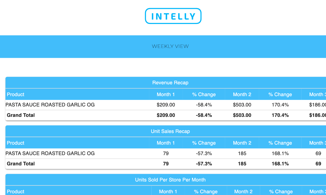The image size is (326, 195).
Task: Click Month 2 header in Units Sold Per Store
Action: [243, 191]
